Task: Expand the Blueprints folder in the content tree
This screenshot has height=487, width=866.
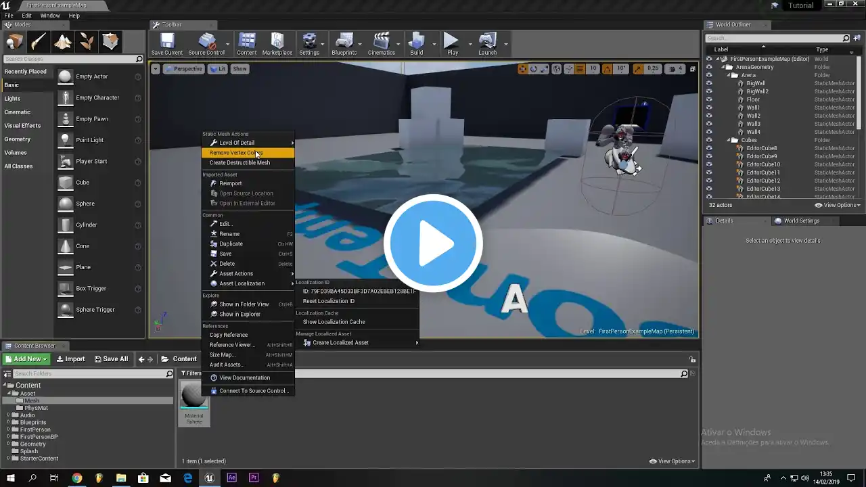Action: (x=9, y=422)
